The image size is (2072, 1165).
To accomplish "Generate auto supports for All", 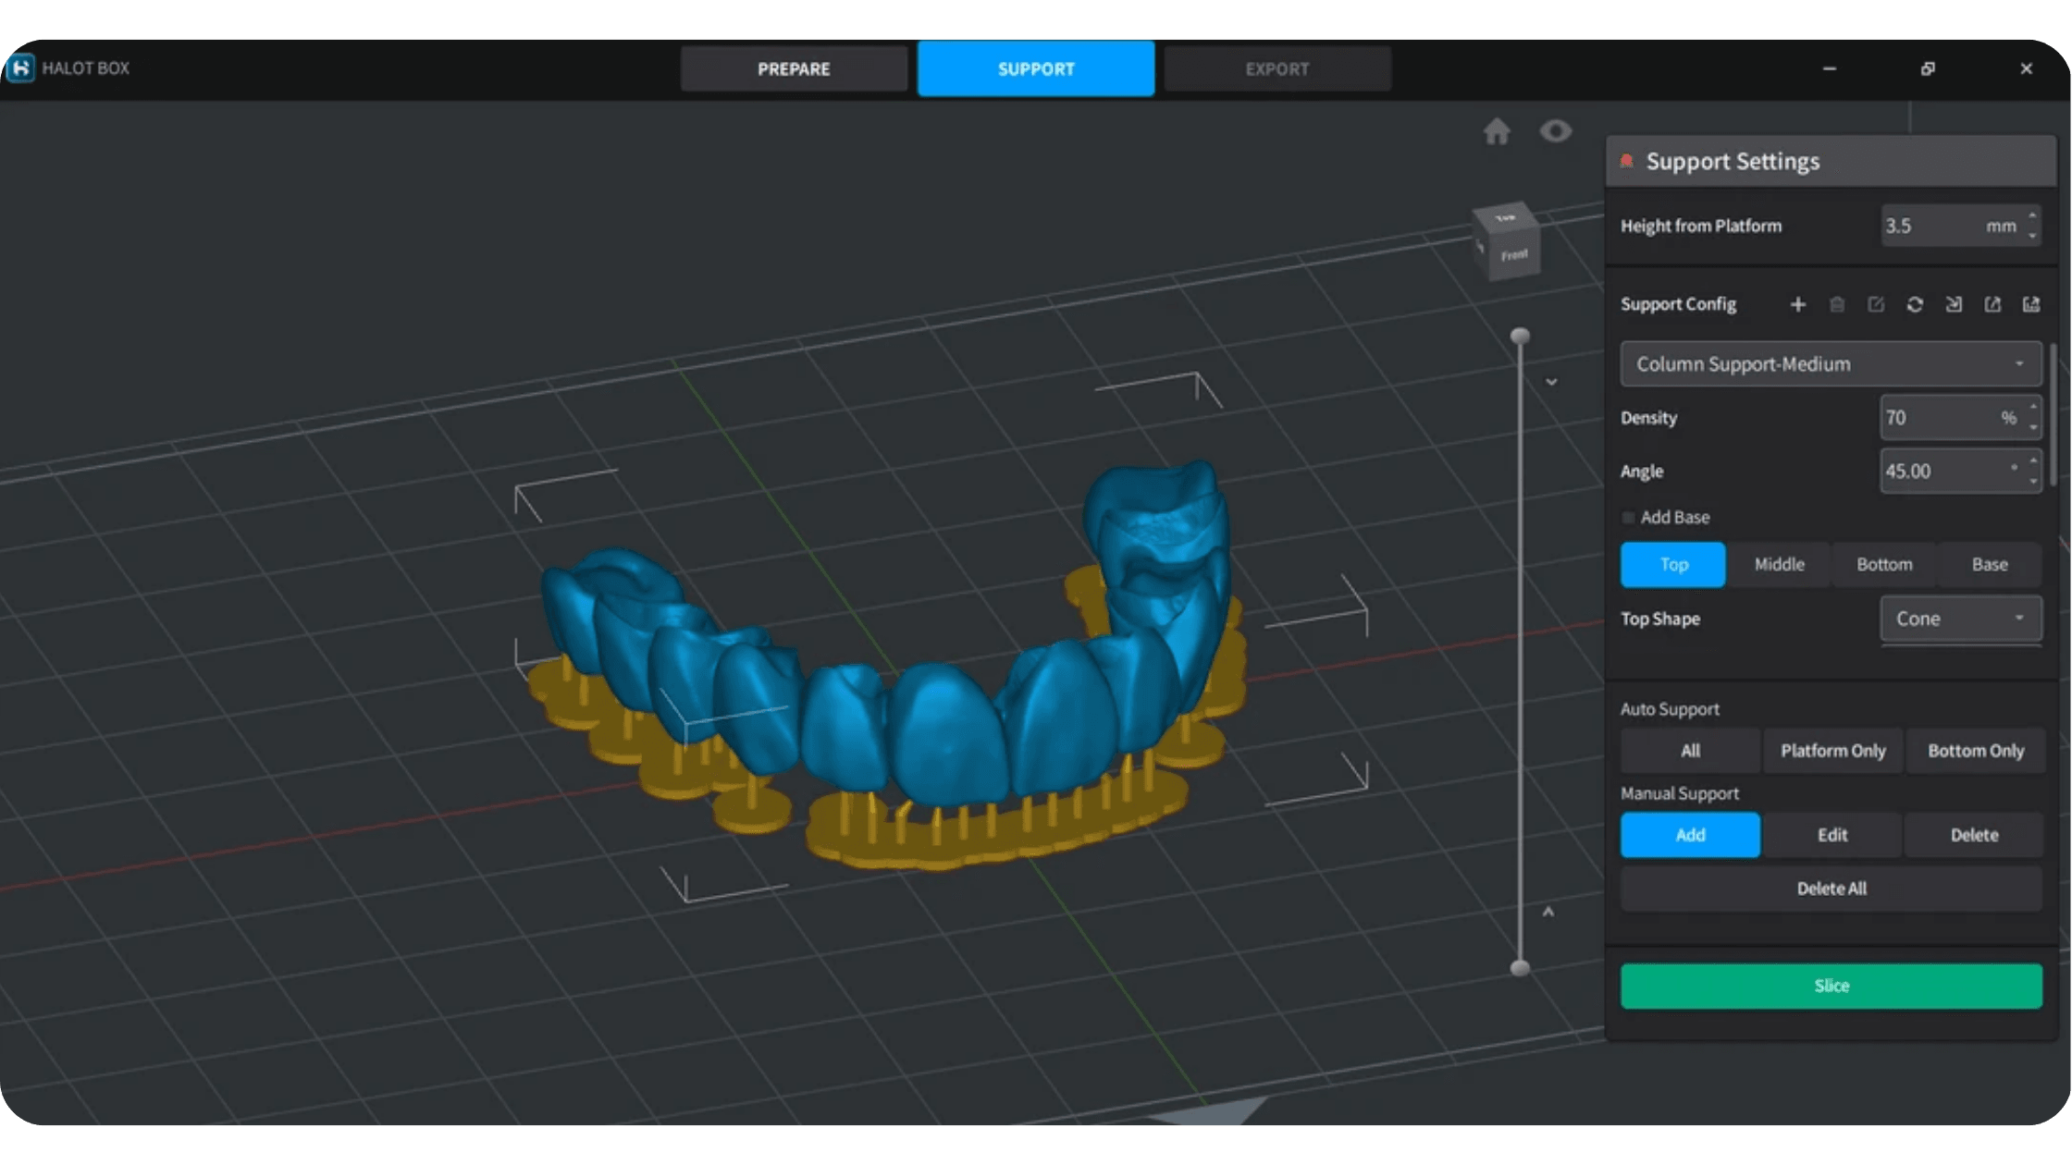I will pyautogui.click(x=1690, y=751).
